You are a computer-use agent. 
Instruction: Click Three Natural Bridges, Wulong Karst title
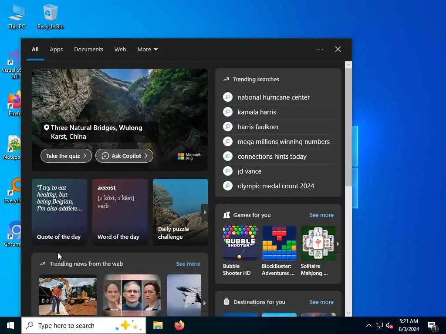coord(96,132)
